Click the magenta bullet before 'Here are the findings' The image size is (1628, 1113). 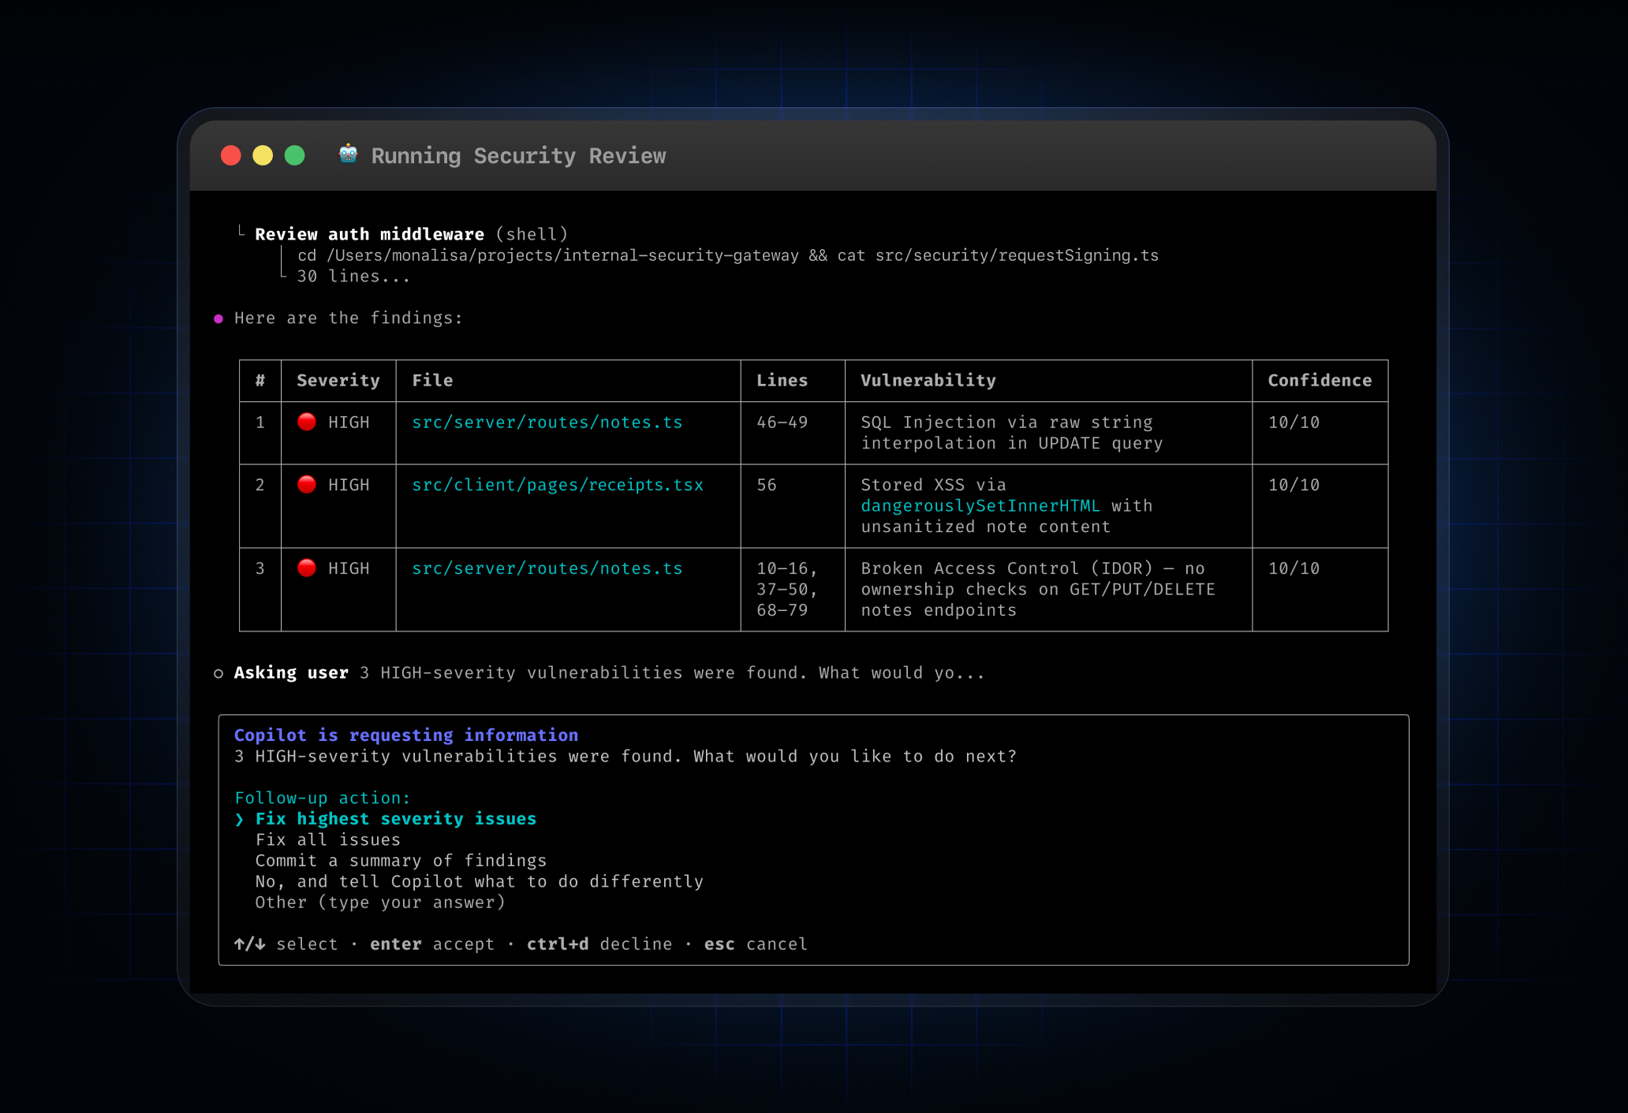coord(218,318)
